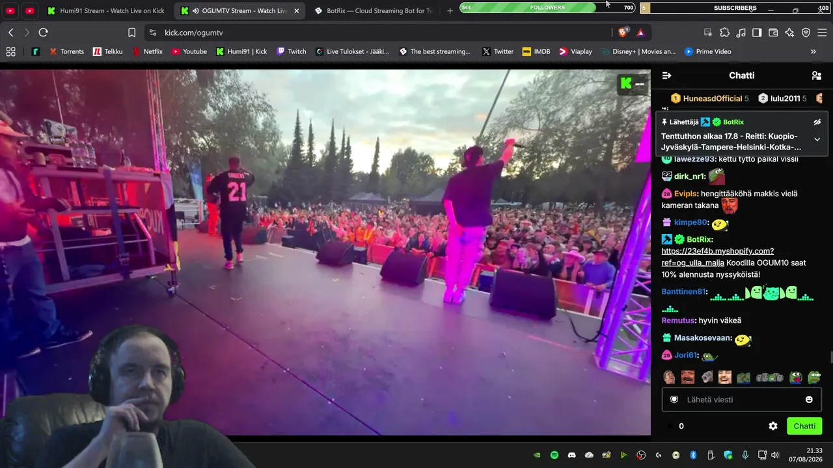This screenshot has height=468, width=833.
Task: Open first pinned YouTube tab
Action: point(10,11)
